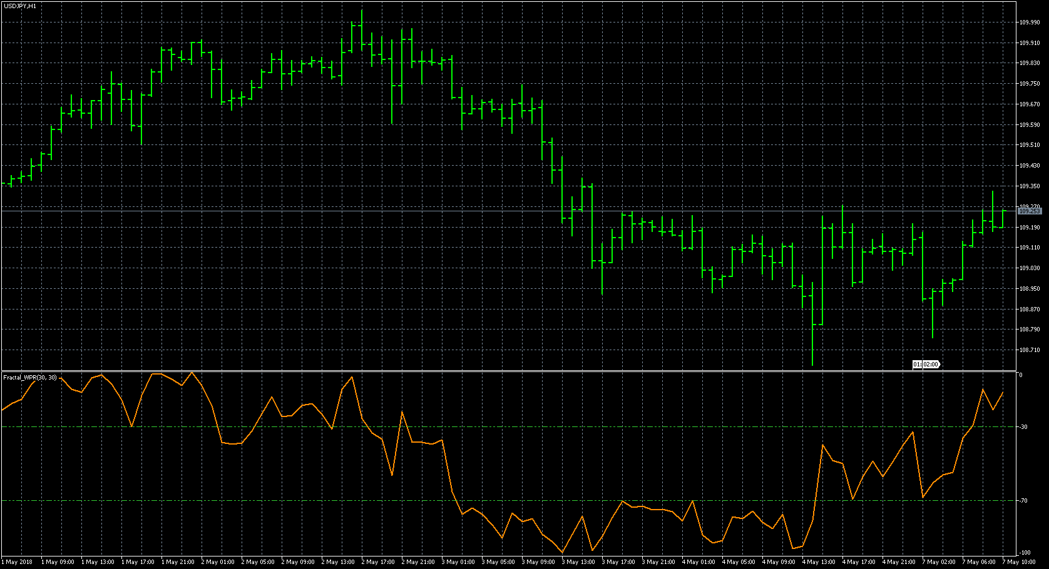
Task: Click the 02:00 time marker flag
Action: (x=926, y=364)
